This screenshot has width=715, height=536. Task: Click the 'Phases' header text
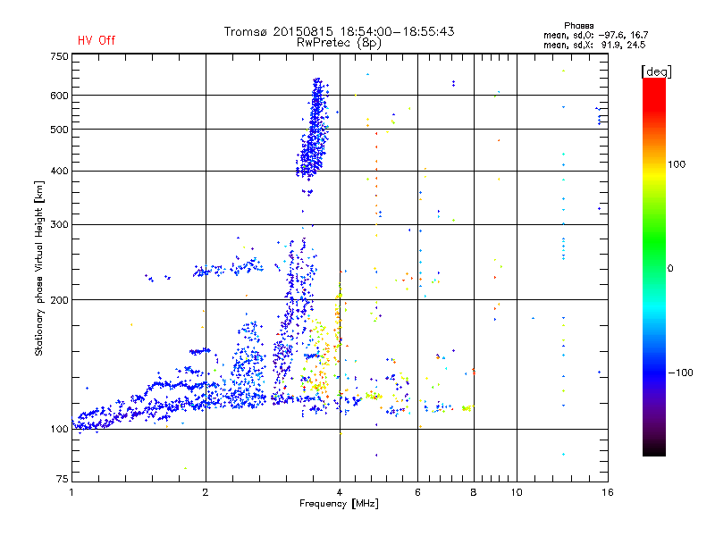point(578,26)
